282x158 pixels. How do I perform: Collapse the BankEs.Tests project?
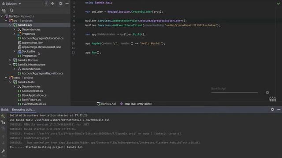pos(10,82)
